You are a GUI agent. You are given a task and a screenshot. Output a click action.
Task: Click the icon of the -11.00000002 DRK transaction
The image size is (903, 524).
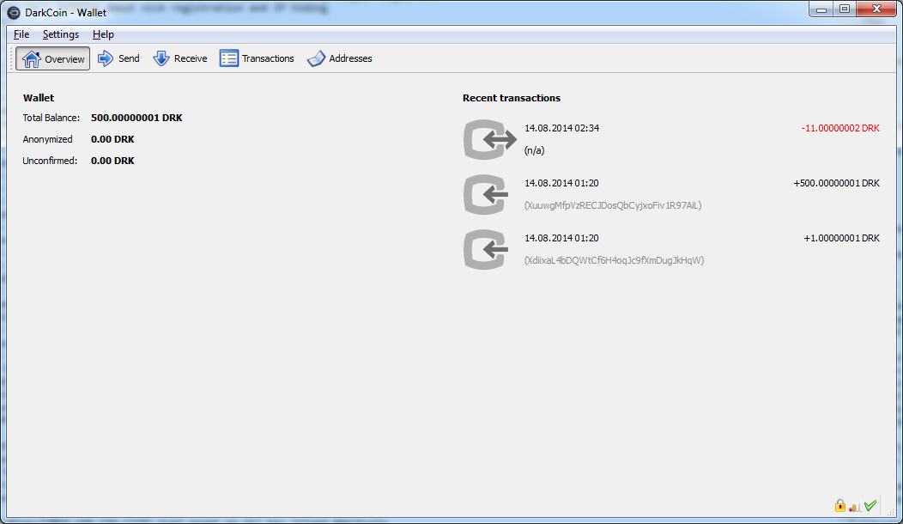[x=489, y=139]
